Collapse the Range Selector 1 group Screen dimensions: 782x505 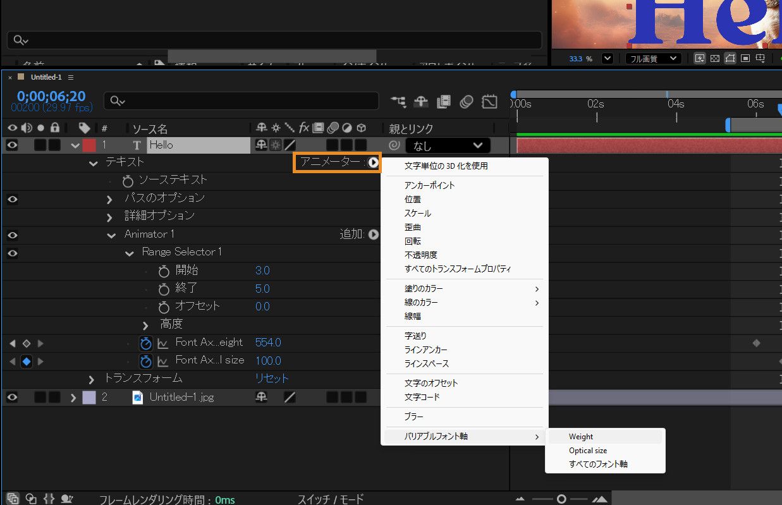click(x=129, y=253)
